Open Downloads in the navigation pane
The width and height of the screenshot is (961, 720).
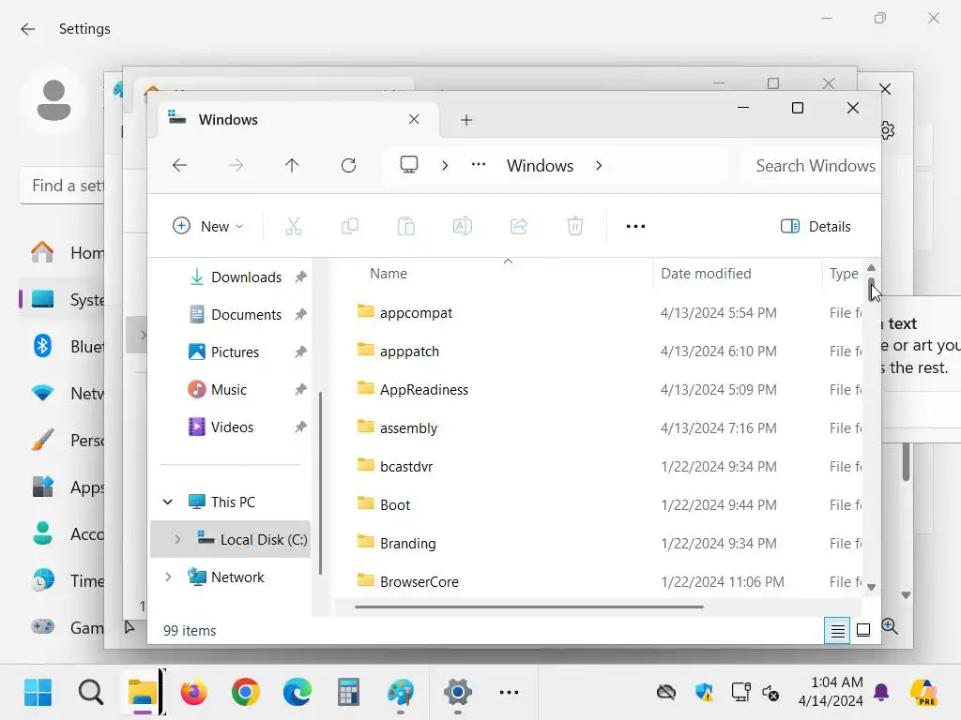point(246,277)
